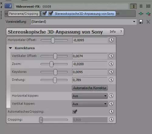152x134 pixels.
Task: Click the Zoom animate clock icon
Action: (x=111, y=64)
